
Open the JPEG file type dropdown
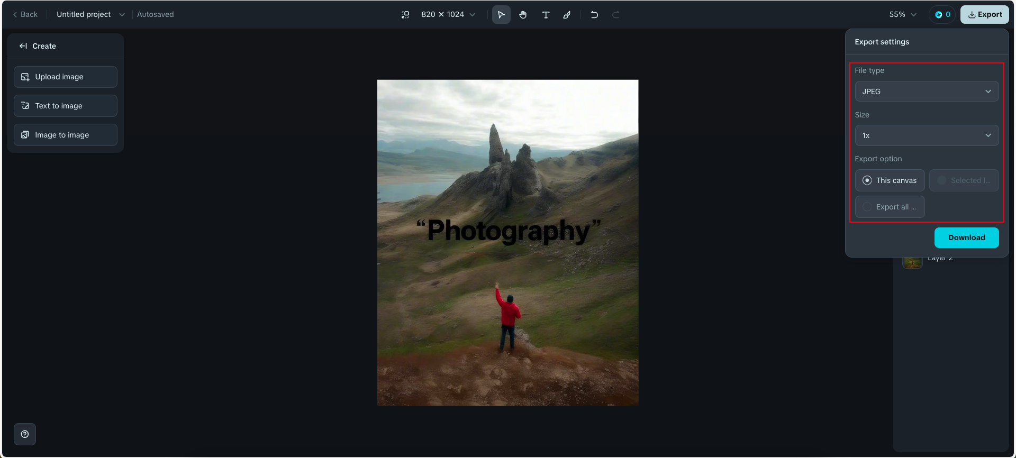tap(927, 91)
